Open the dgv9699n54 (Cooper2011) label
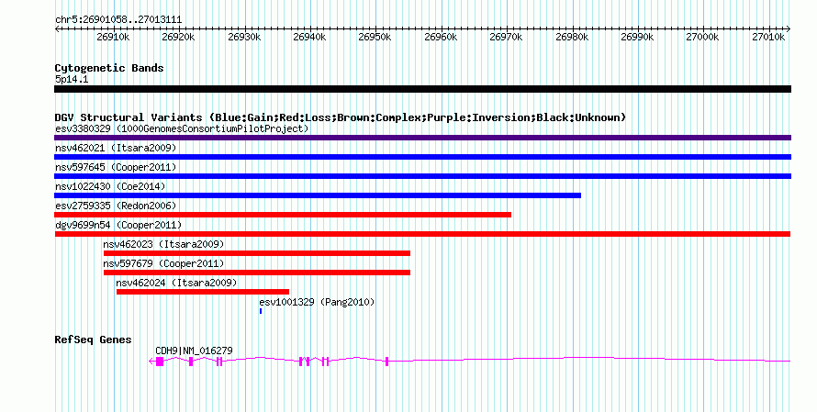This screenshot has height=412, width=817. 118,225
